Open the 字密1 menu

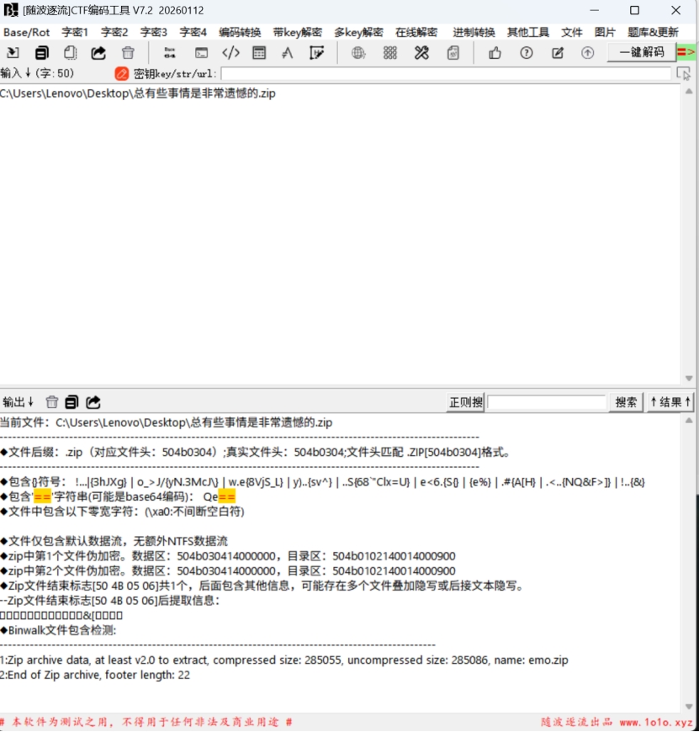click(75, 32)
